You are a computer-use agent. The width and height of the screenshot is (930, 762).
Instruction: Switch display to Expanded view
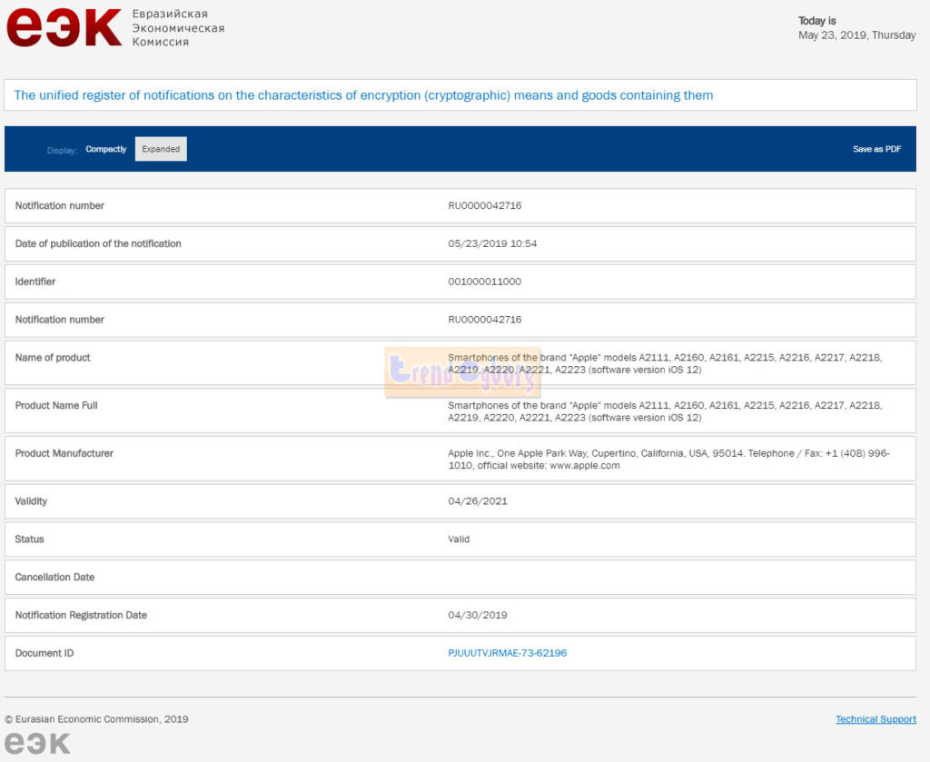point(161,149)
